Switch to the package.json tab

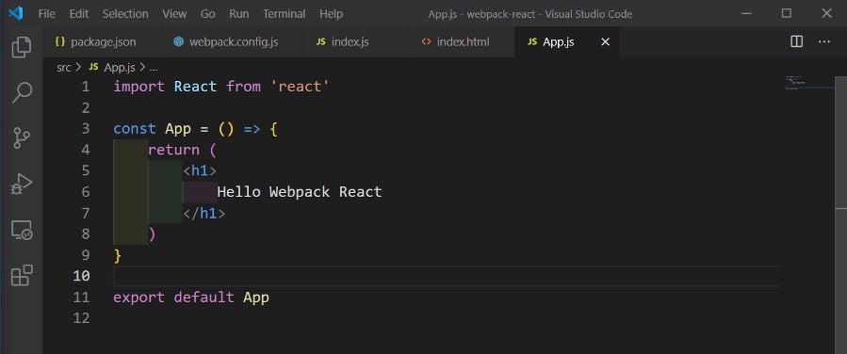click(x=102, y=41)
